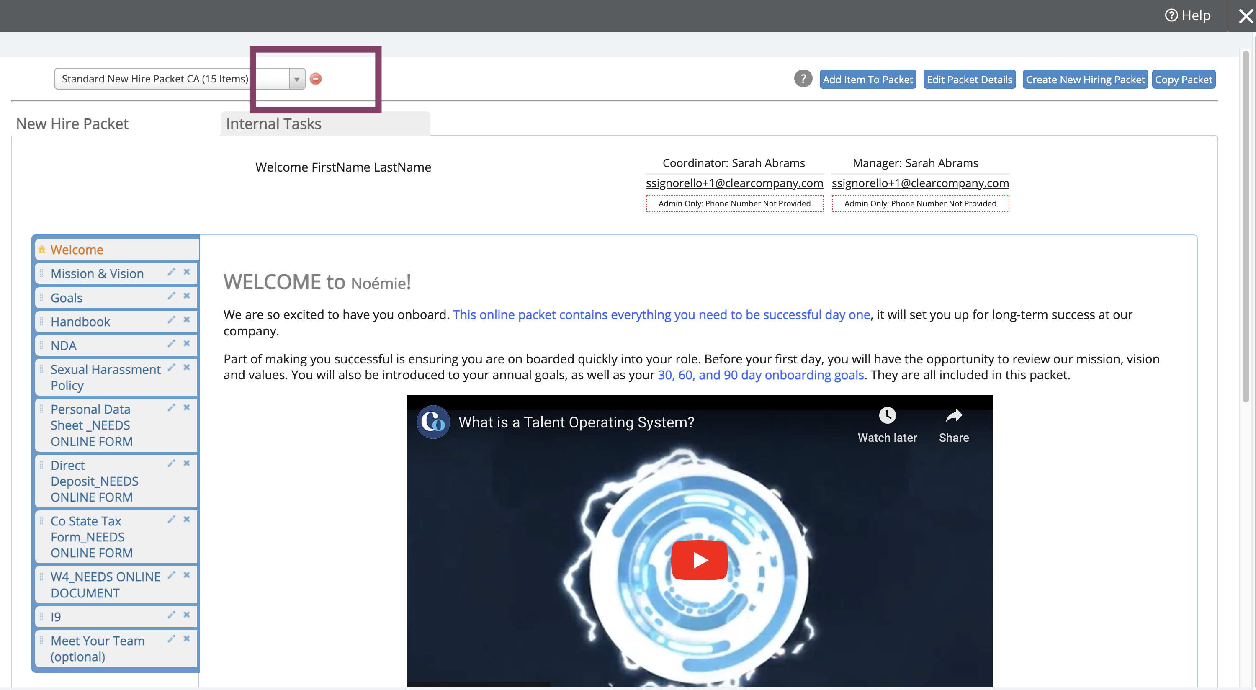Click the red remove packet icon
Viewport: 1256px width, 690px height.
pos(315,79)
